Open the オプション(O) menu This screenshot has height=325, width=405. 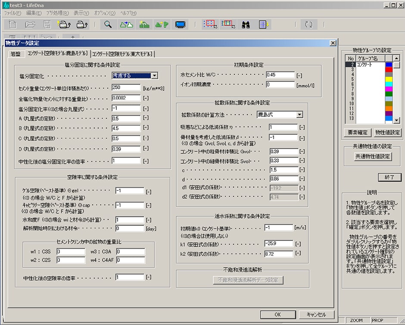pos(105,13)
